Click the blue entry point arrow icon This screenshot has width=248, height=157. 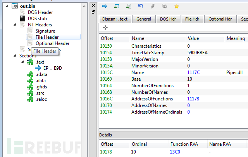pos(38,68)
